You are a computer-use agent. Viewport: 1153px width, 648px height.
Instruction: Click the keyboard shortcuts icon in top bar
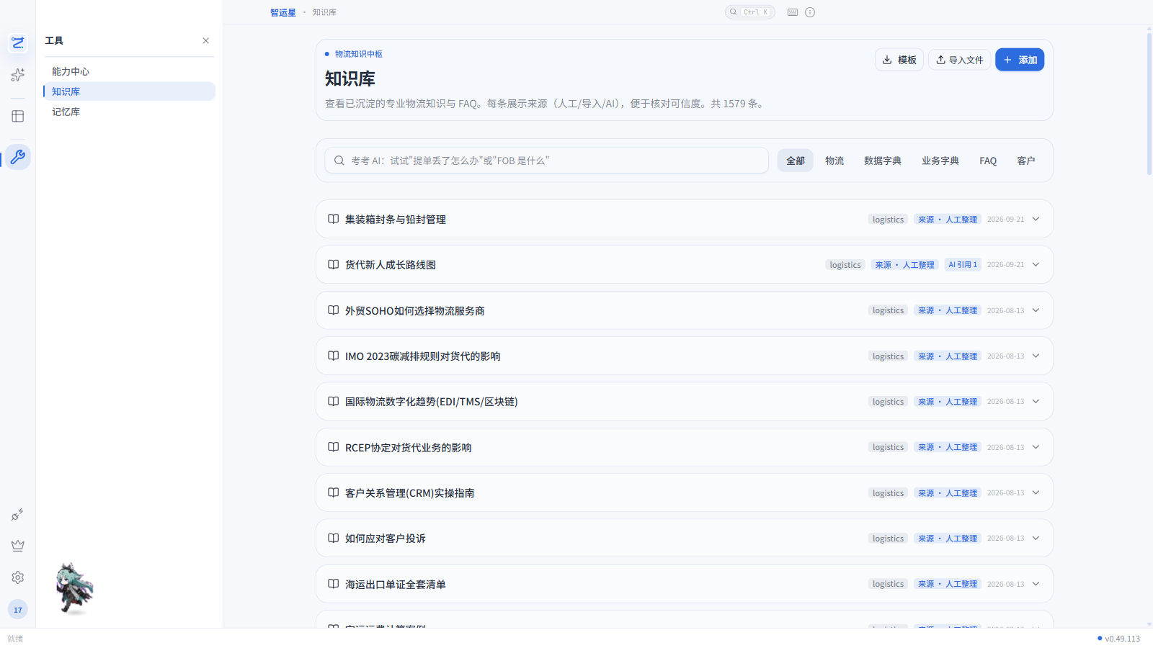(793, 12)
